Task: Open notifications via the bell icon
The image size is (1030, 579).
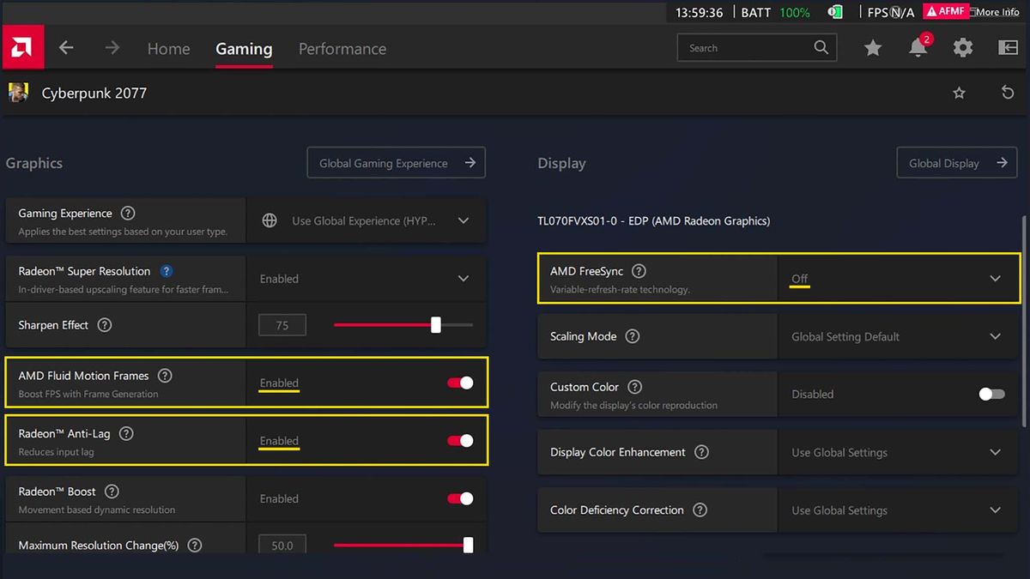Action: coord(918,49)
